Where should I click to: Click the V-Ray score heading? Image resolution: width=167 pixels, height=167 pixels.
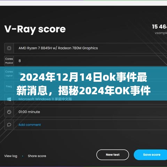coord(35,29)
